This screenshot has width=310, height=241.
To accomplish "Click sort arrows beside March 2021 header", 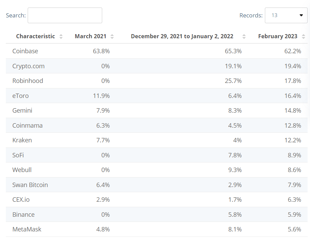I will pos(112,37).
